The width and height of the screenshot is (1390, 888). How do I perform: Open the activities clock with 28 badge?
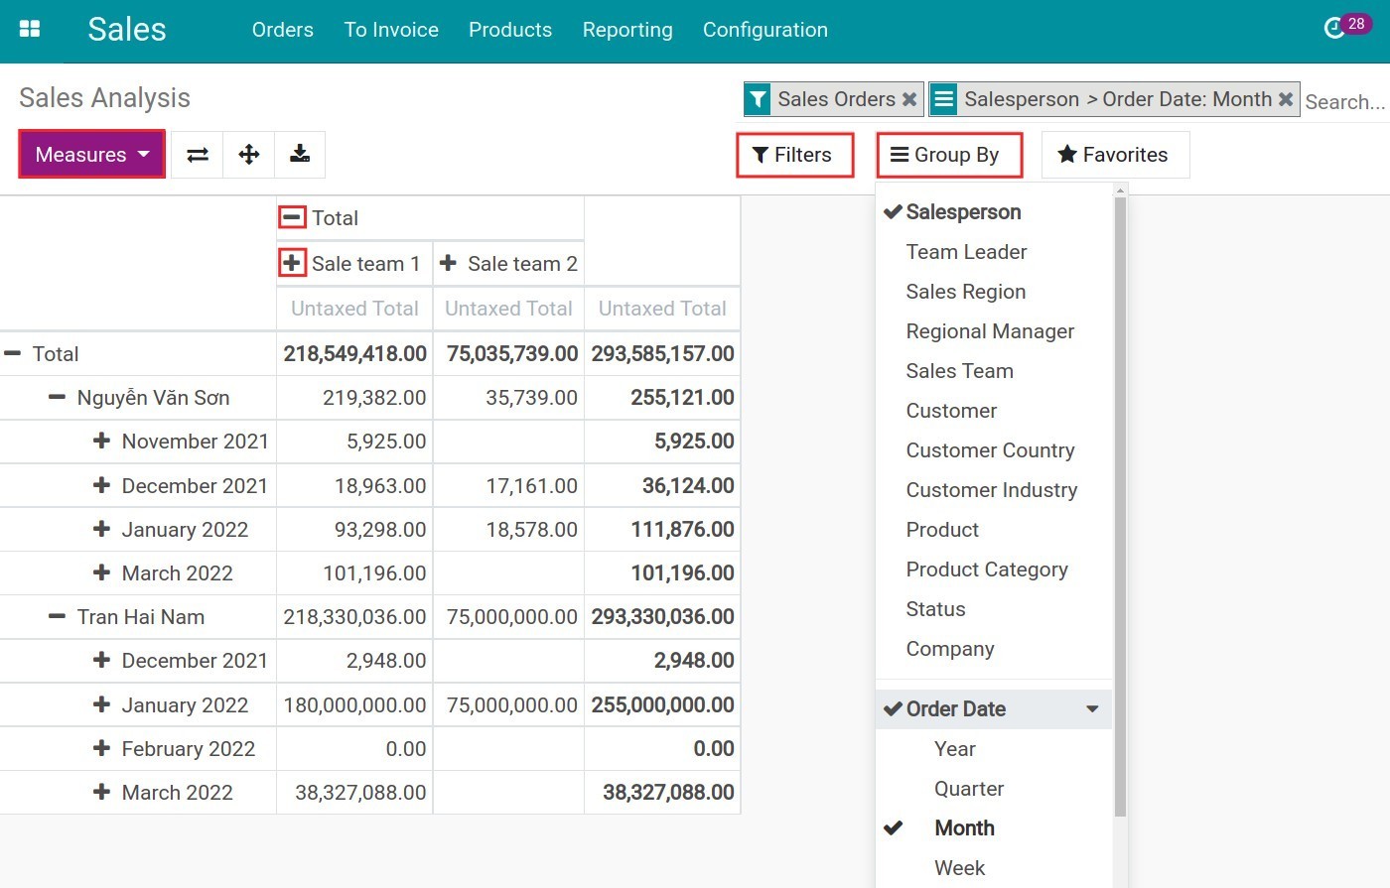click(1346, 26)
